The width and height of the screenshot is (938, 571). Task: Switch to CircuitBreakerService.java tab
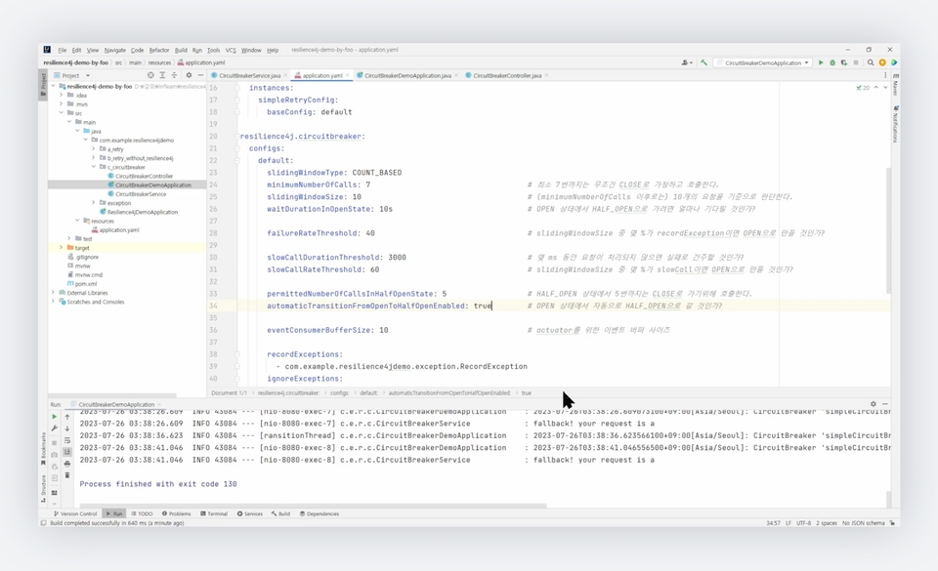[x=249, y=76]
